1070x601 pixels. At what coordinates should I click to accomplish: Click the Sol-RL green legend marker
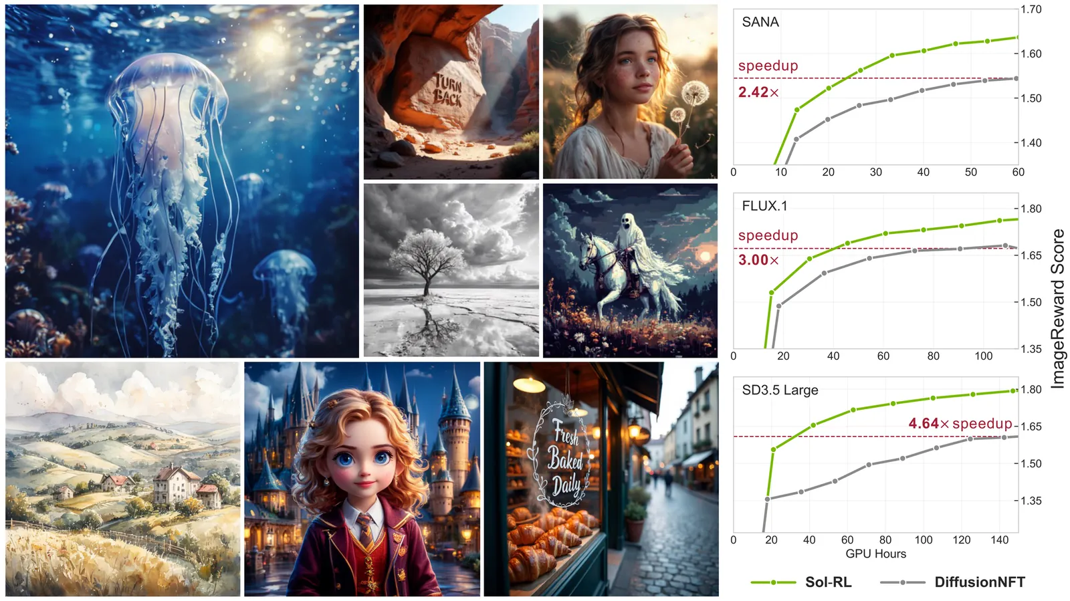(774, 582)
